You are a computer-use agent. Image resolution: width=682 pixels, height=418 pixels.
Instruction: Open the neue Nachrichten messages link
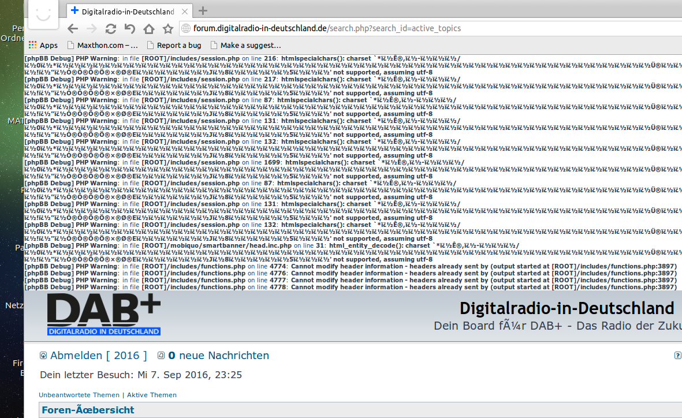(x=218, y=356)
